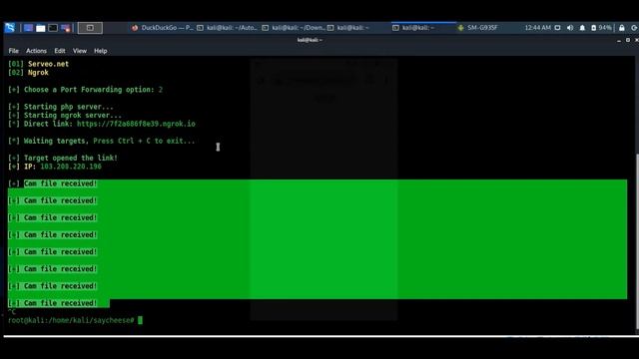This screenshot has width=639, height=359.
Task: Maximize the terminal window
Action: pos(628,40)
